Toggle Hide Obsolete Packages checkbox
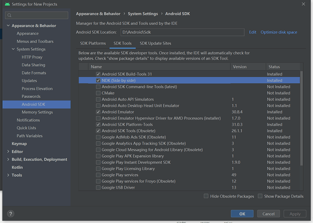313x223 pixels. pyautogui.click(x=206, y=196)
